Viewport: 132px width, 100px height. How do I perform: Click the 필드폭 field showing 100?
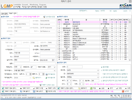tap(95, 81)
